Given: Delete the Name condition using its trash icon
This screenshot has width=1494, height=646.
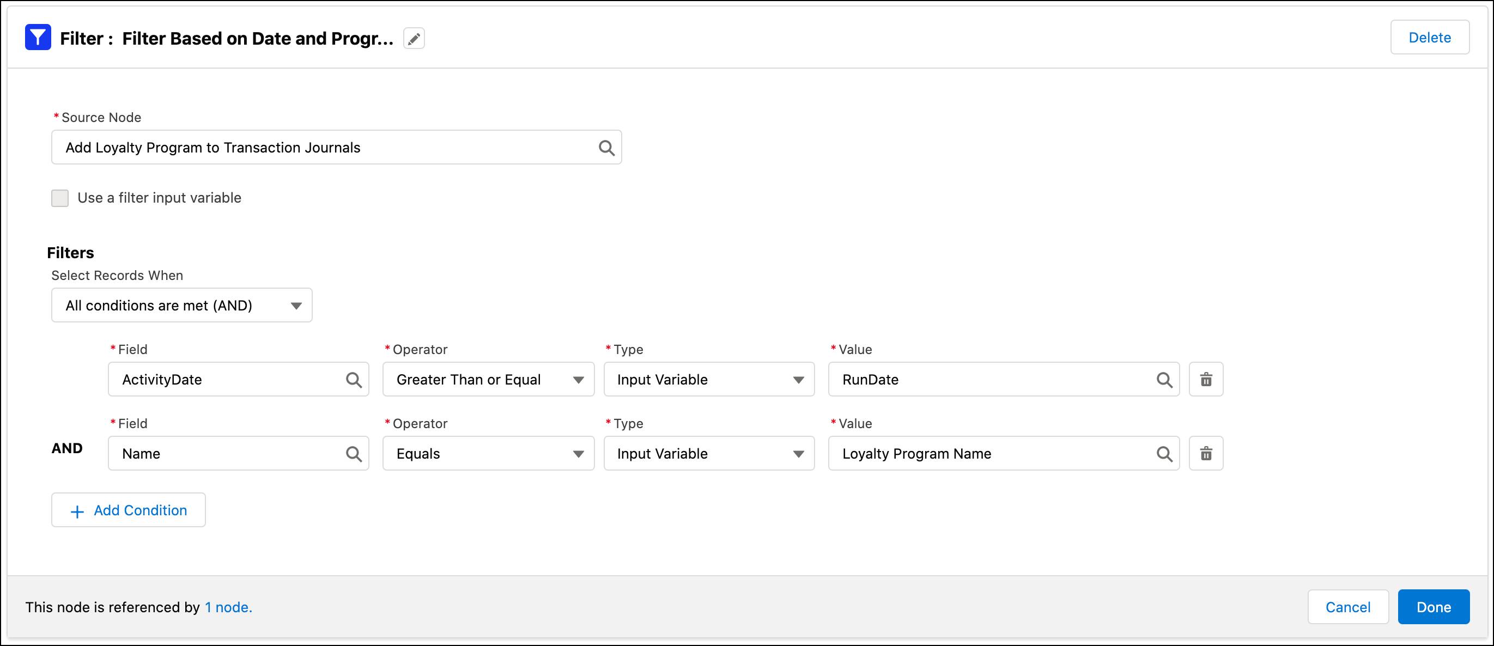Looking at the screenshot, I should [x=1206, y=454].
